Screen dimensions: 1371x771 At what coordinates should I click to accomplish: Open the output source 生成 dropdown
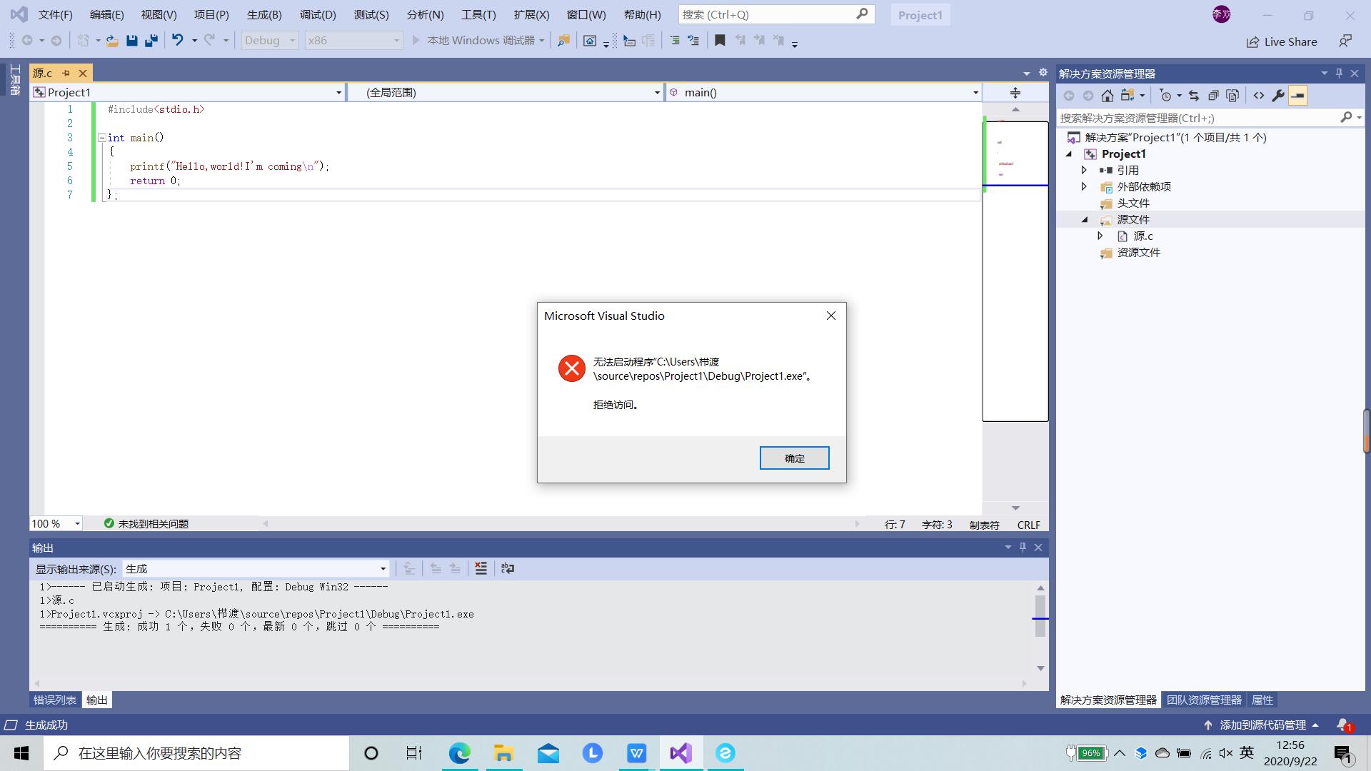click(x=256, y=569)
